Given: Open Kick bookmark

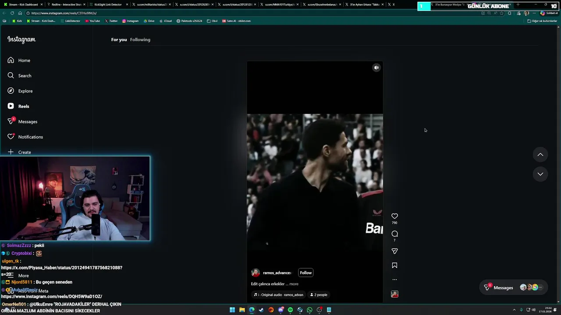Looking at the screenshot, I should [17, 21].
